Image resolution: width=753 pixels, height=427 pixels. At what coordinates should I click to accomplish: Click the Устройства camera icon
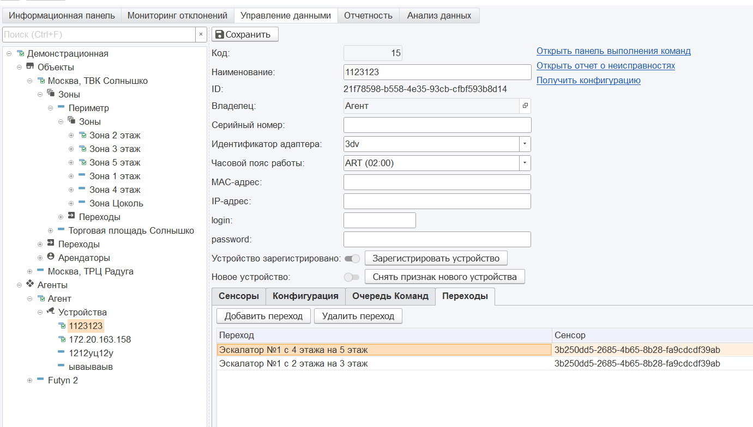point(51,312)
